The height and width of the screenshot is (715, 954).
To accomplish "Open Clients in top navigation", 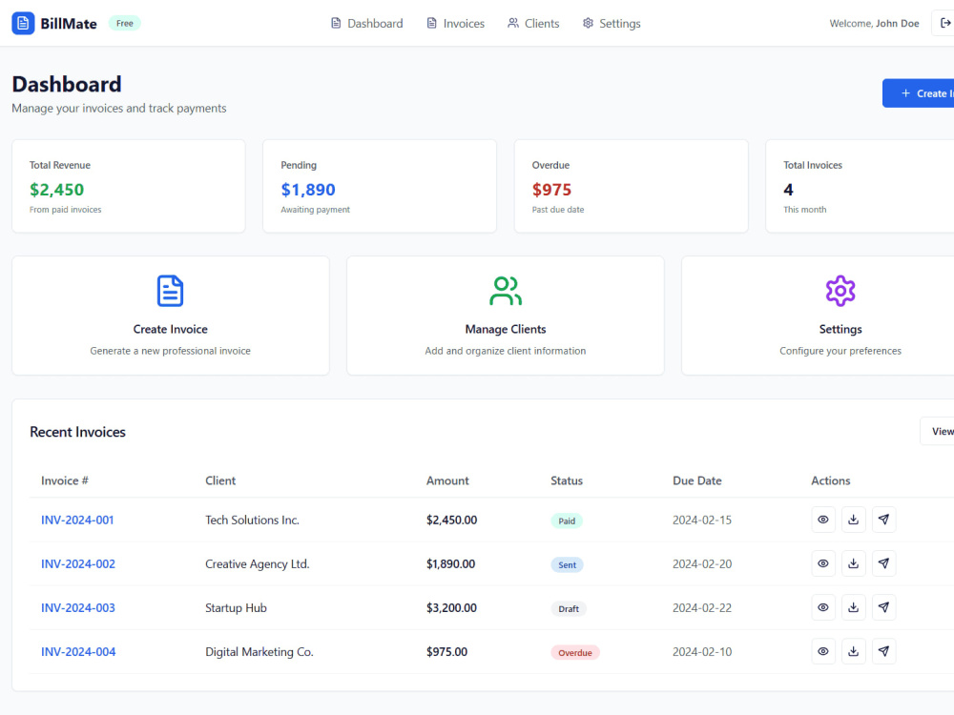I will [x=533, y=23].
